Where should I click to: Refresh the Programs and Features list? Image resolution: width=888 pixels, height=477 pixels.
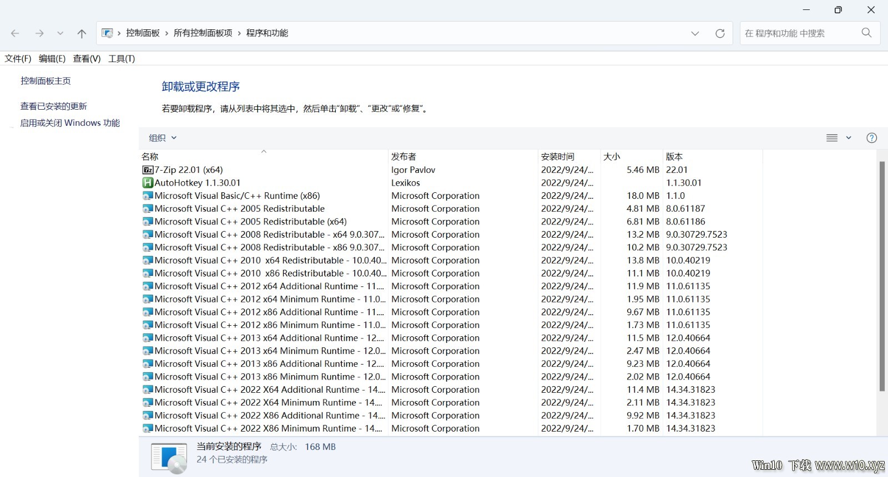(x=720, y=33)
